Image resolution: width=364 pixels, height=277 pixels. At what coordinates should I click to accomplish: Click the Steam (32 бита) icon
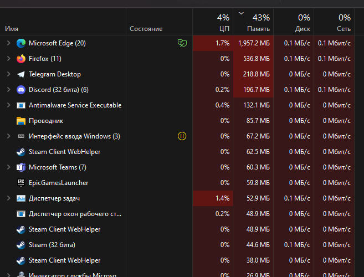click(21, 245)
